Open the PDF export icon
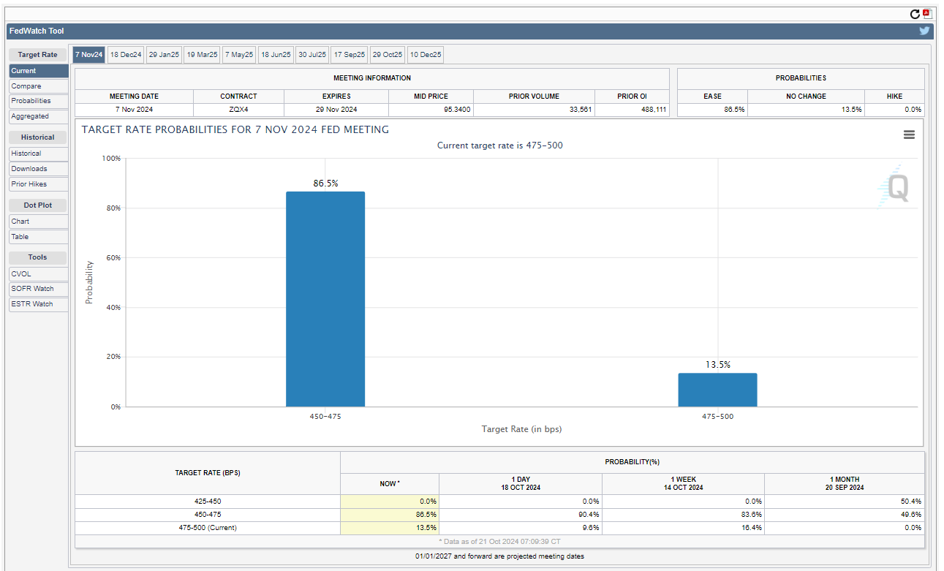The image size is (944, 571). (926, 14)
